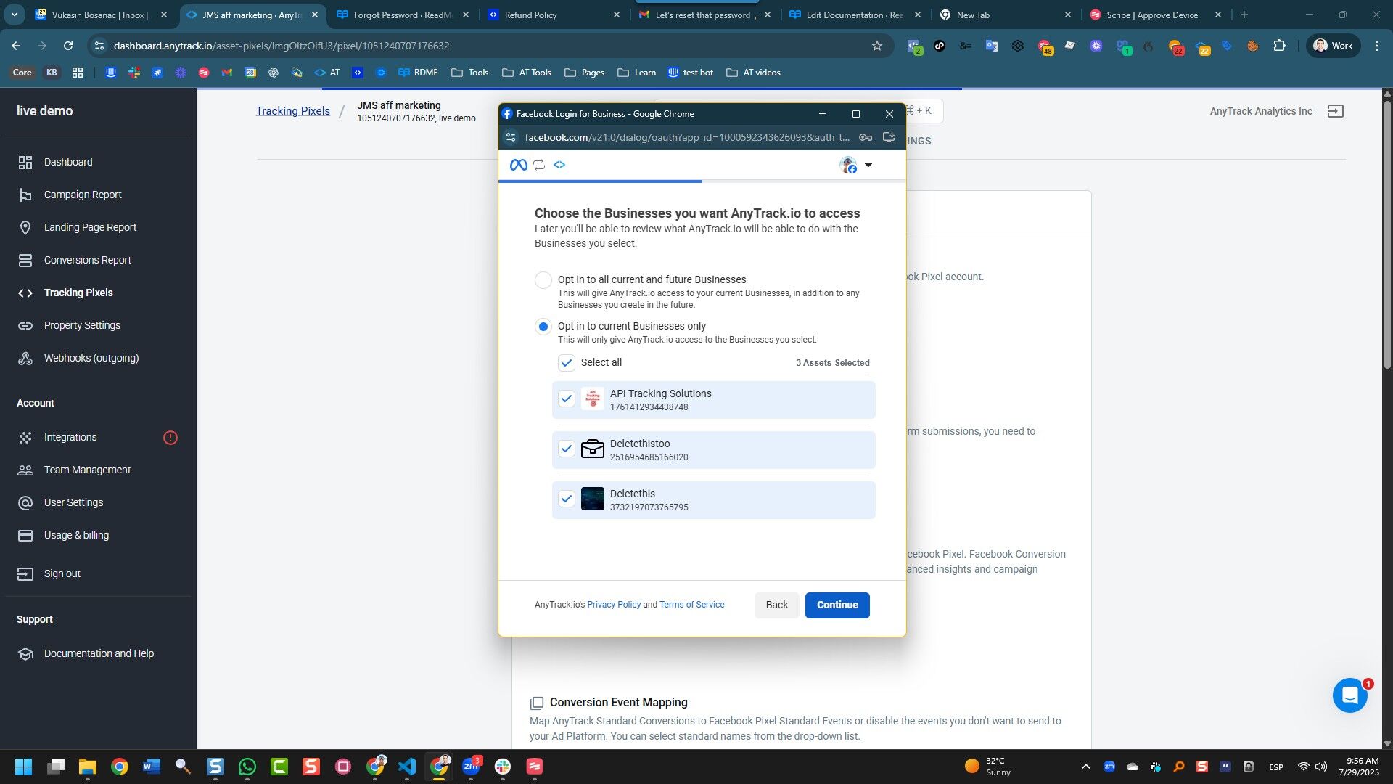Open the Webhooks (outgoing) section
The width and height of the screenshot is (1393, 784).
[91, 358]
